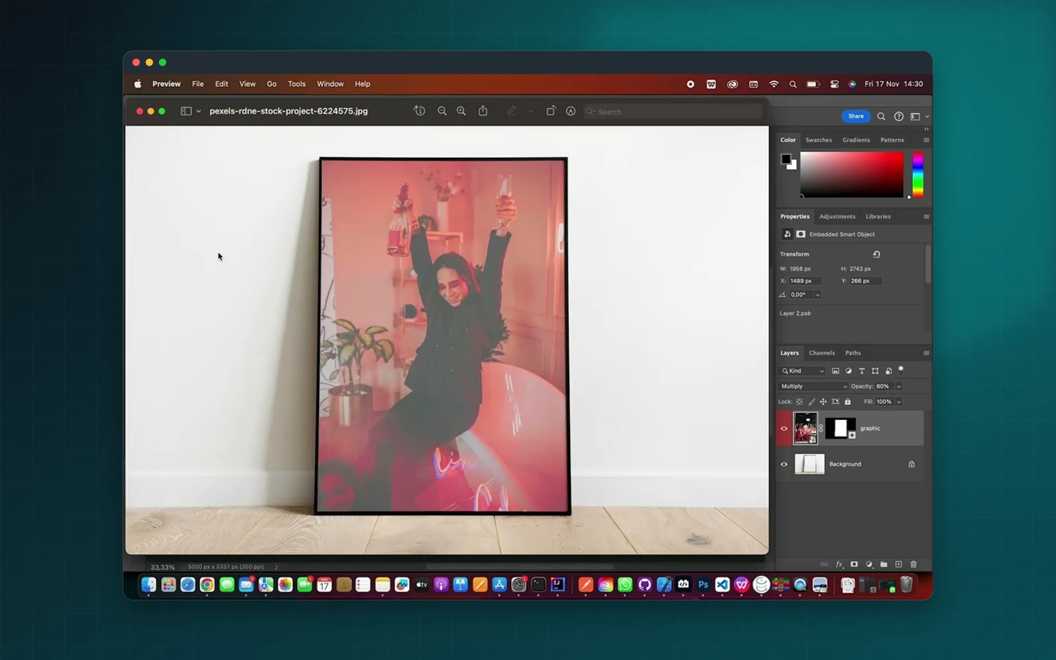This screenshot has height=660, width=1056.
Task: Open Opacity slider dropdown arrow
Action: coord(899,387)
